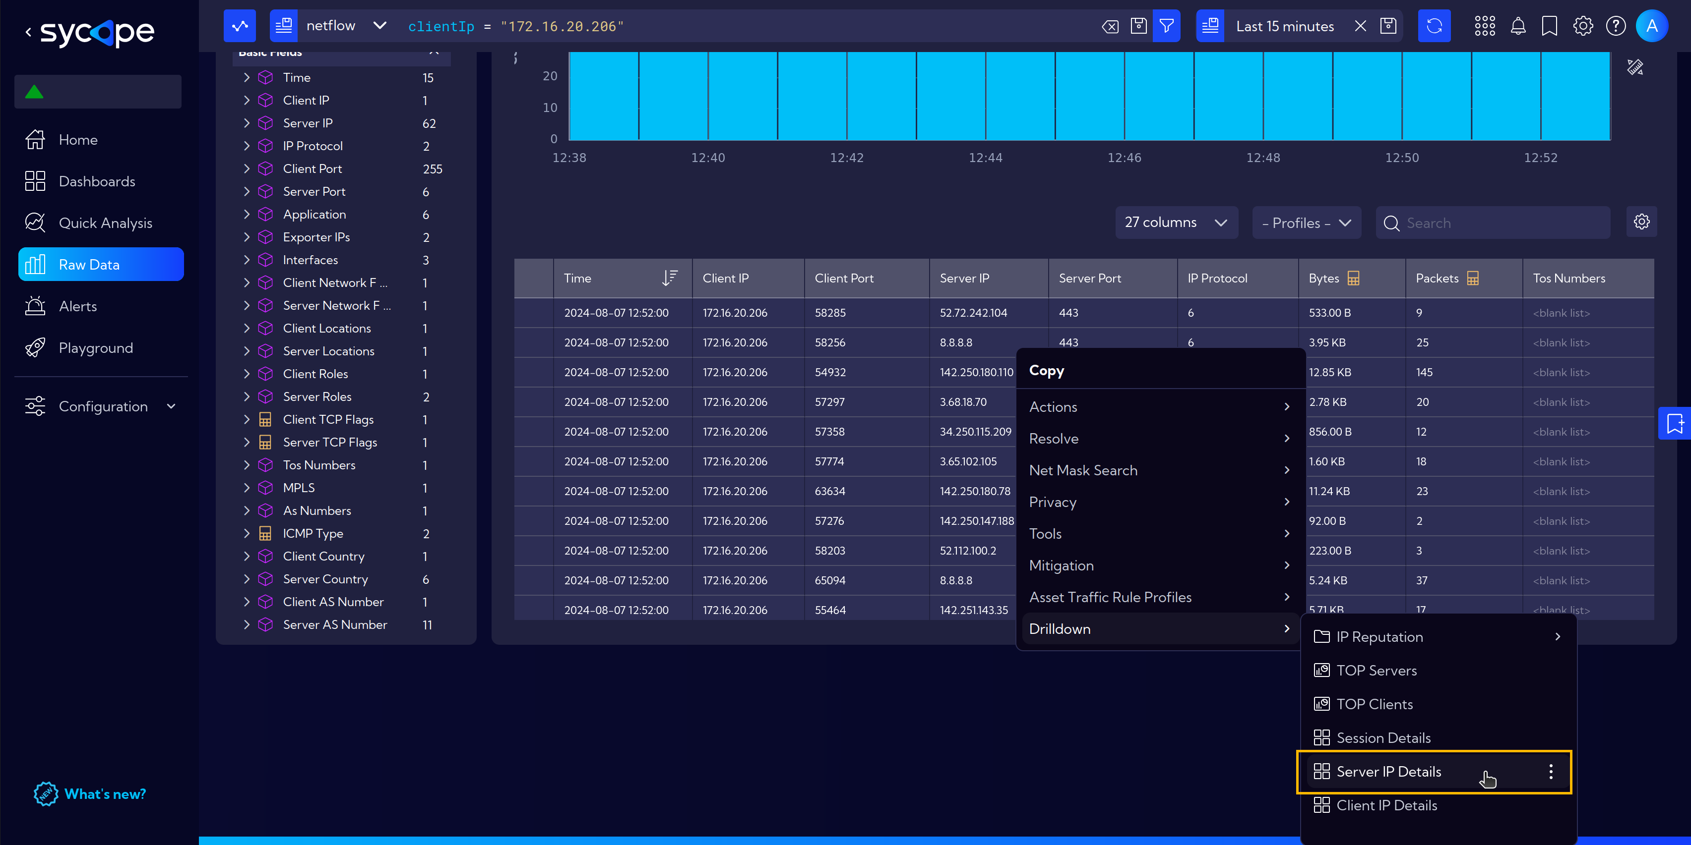
Task: Click the chart edit ruler-pencil icon
Action: pos(1635,67)
